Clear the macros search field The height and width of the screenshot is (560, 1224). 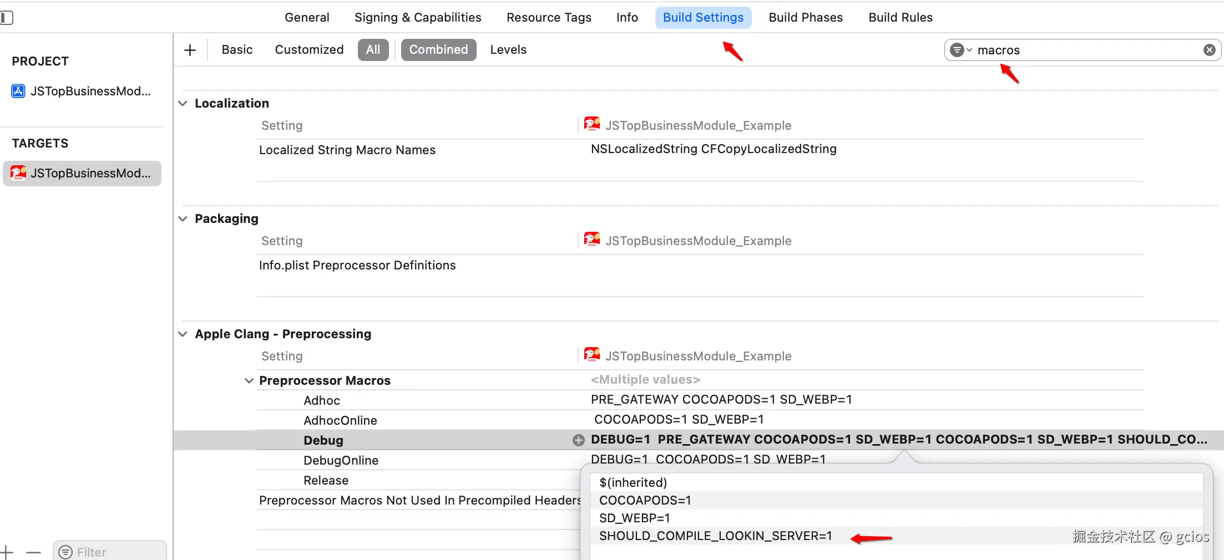(1210, 50)
